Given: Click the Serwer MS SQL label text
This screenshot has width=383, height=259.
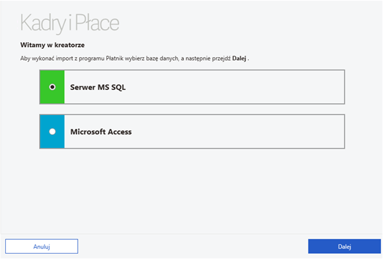Looking at the screenshot, I should tap(98, 87).
